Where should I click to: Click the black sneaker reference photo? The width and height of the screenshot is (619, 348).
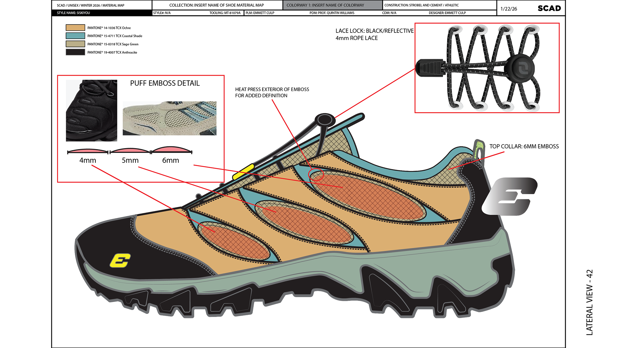tap(92, 110)
